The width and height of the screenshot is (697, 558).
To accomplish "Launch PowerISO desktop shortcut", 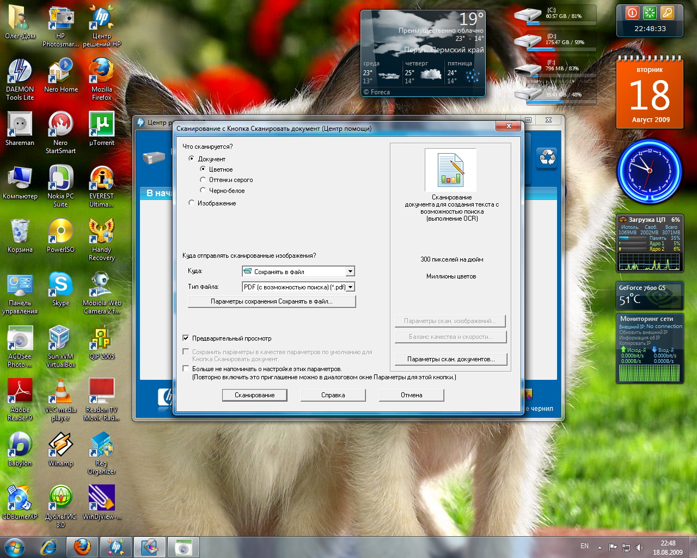I will (x=60, y=236).
